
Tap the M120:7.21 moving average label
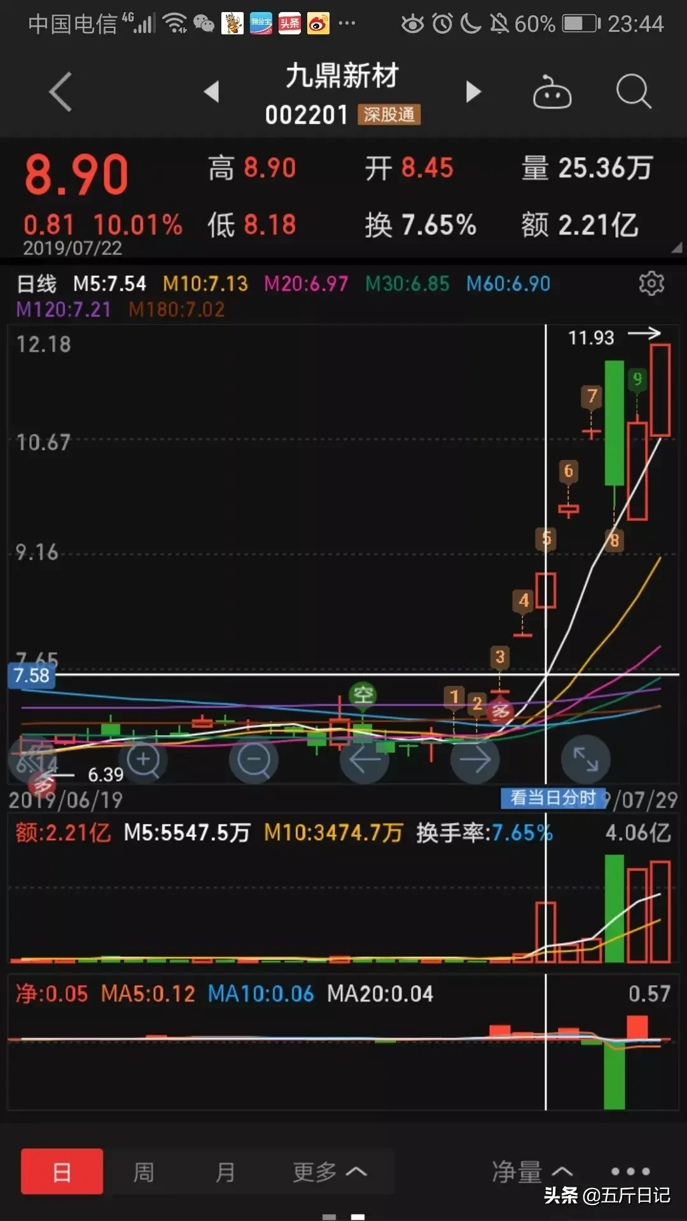coord(63,310)
